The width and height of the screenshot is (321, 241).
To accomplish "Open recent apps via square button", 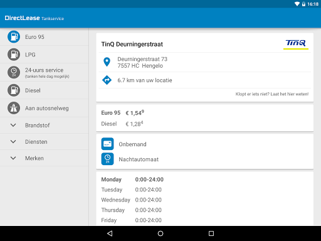I will click(x=211, y=233).
